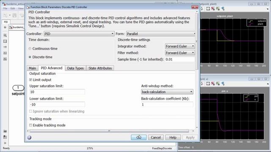This screenshot has width=271, height=152.
Task: Click the red axes settings icon in the setpoint, plant scope
Action: [x=213, y=8]
